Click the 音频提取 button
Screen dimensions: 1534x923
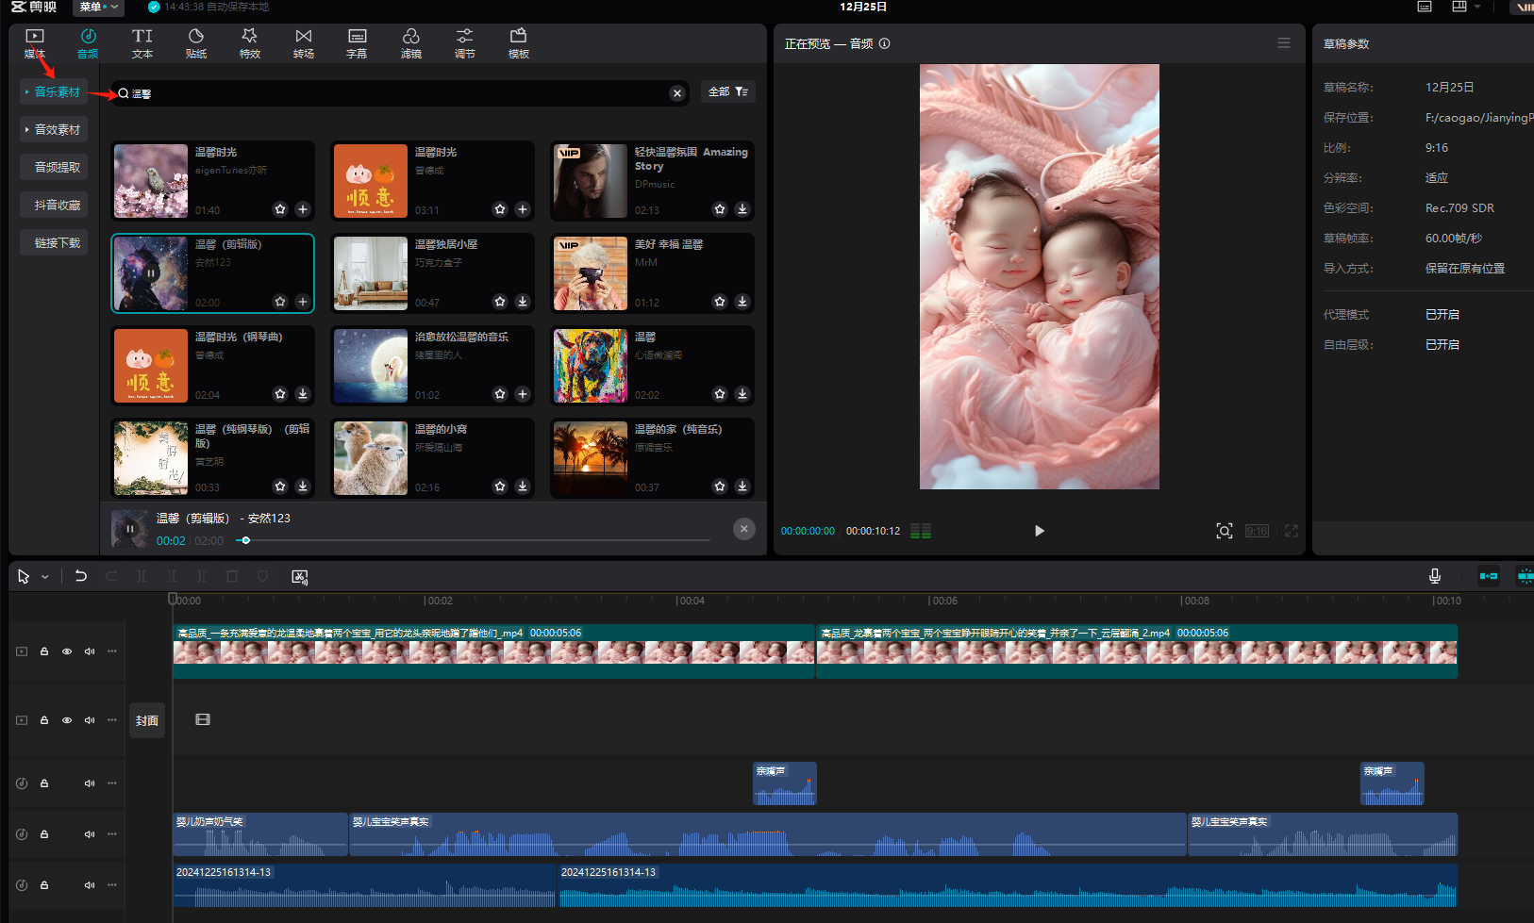pos(57,168)
